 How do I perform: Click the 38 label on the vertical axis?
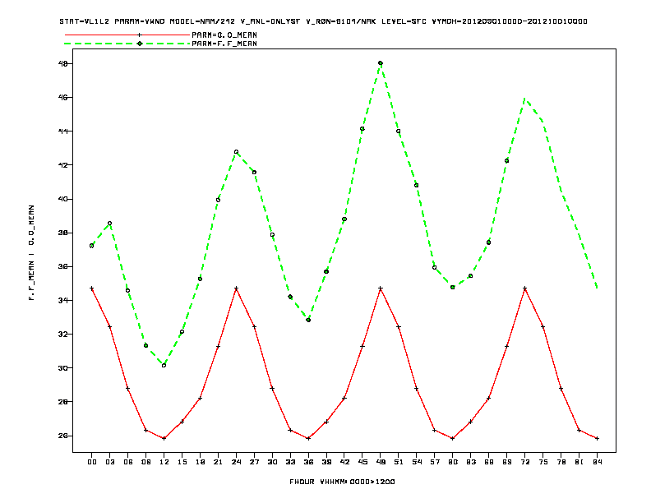point(62,233)
